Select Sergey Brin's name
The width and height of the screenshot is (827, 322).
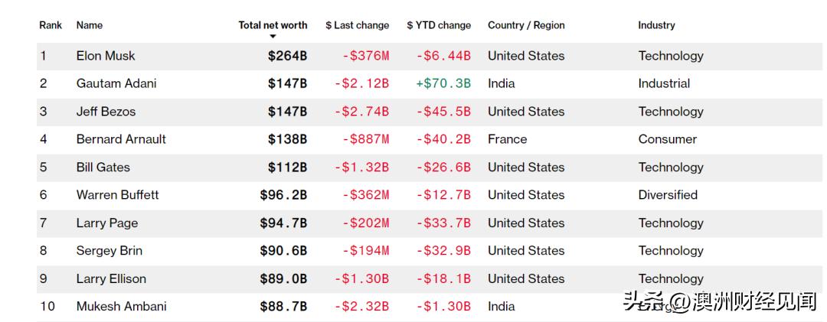coord(110,251)
